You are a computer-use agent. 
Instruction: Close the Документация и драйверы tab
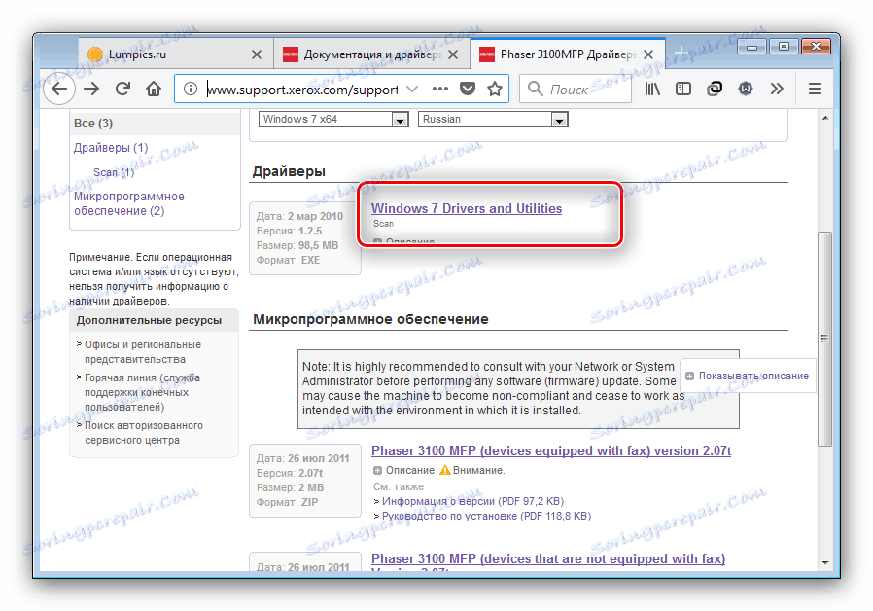[453, 54]
